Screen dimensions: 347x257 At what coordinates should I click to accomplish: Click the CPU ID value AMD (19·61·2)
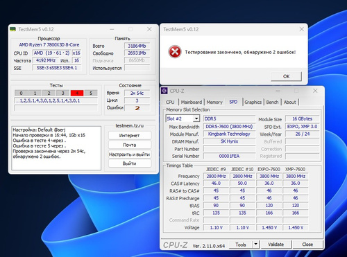(51, 53)
